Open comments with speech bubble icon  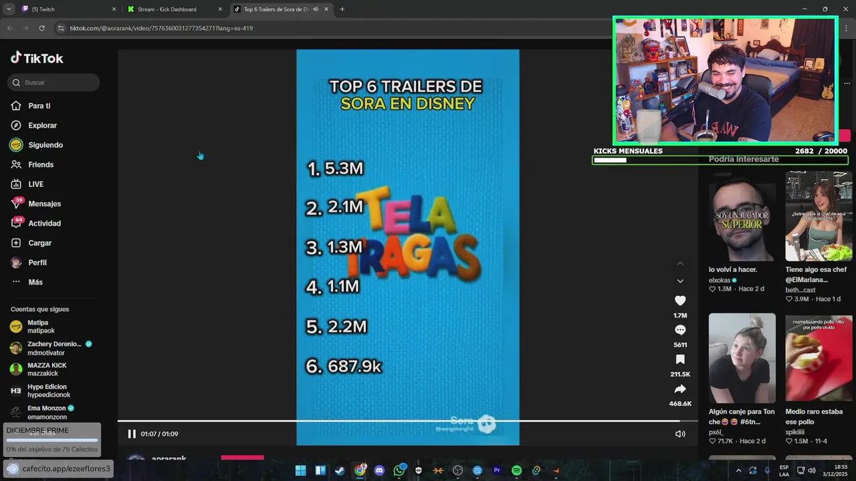[680, 330]
